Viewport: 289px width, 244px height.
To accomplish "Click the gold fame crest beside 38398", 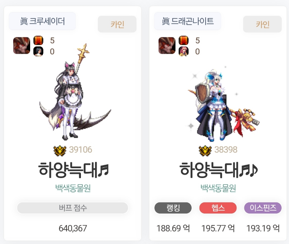I will [x=205, y=151].
